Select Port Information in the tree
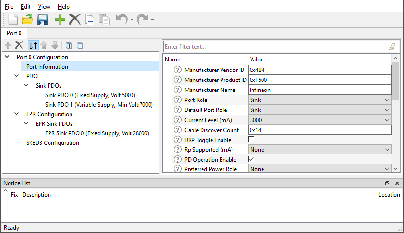The image size is (404, 233). pos(47,67)
